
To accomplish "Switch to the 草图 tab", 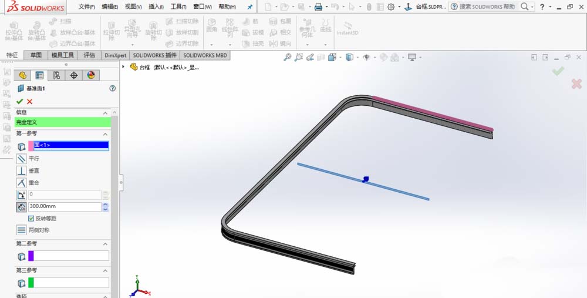I will 36,55.
